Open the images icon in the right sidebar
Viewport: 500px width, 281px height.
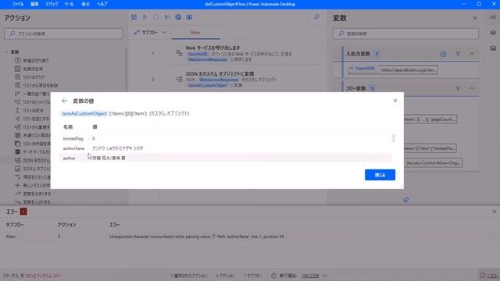point(493,48)
